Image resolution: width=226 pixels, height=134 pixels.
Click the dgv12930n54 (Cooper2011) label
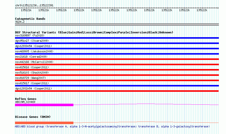[34, 46]
